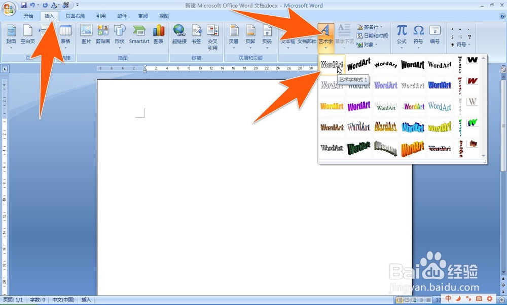Click inside the blank document page

(255, 187)
